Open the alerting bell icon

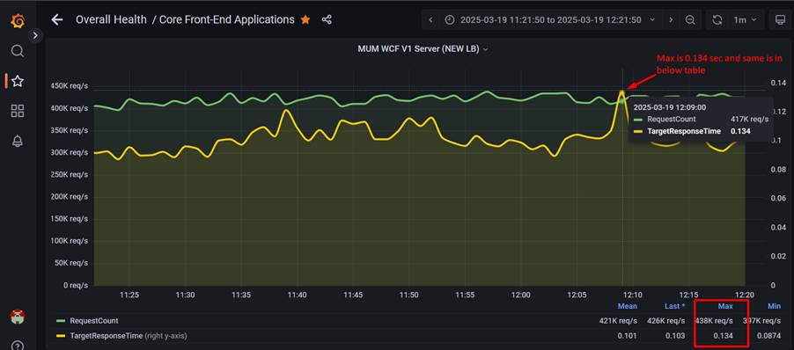pyautogui.click(x=18, y=141)
